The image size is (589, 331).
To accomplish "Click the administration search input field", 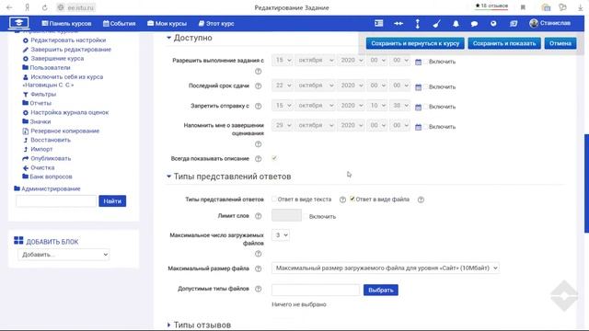I will point(56,201).
